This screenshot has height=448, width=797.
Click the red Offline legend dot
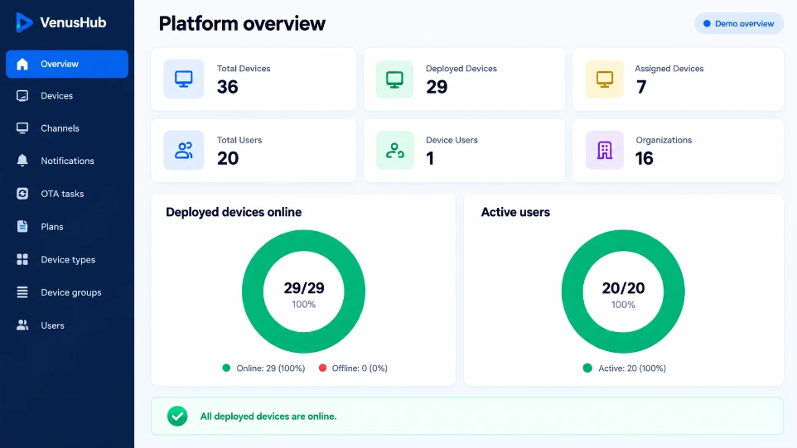tap(322, 368)
